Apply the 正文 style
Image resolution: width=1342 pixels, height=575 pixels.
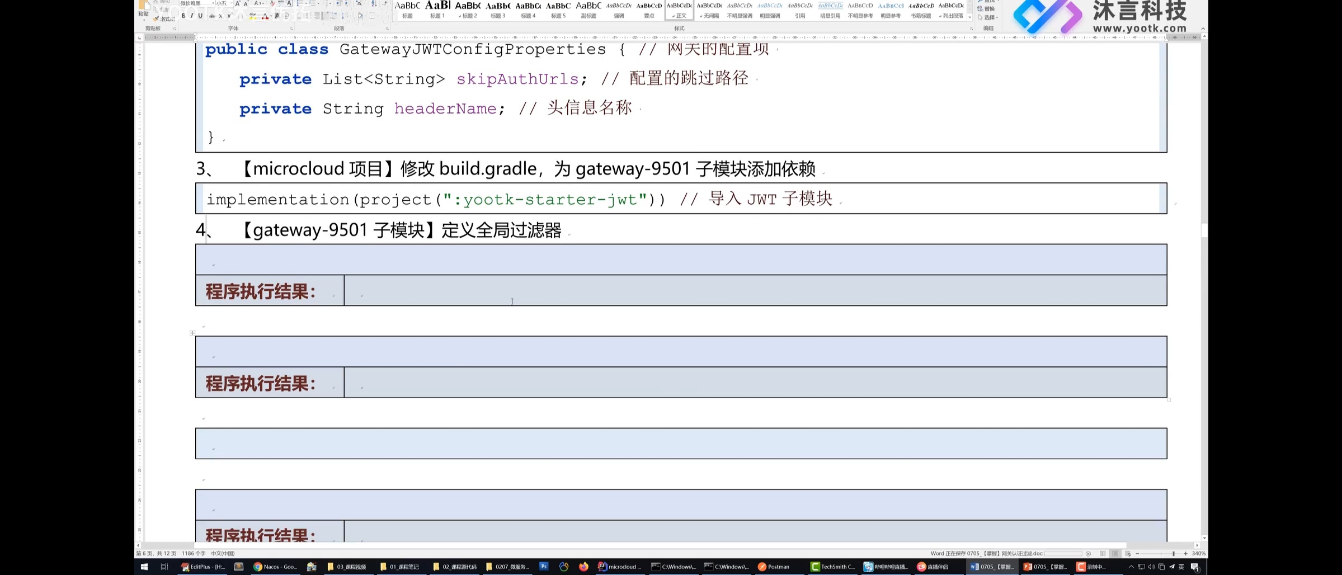(679, 10)
